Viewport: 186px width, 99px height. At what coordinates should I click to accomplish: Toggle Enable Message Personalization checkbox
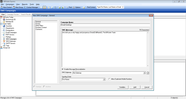tap(63, 69)
